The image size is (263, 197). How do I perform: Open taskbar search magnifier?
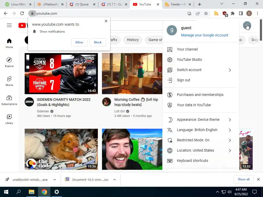[18, 192]
